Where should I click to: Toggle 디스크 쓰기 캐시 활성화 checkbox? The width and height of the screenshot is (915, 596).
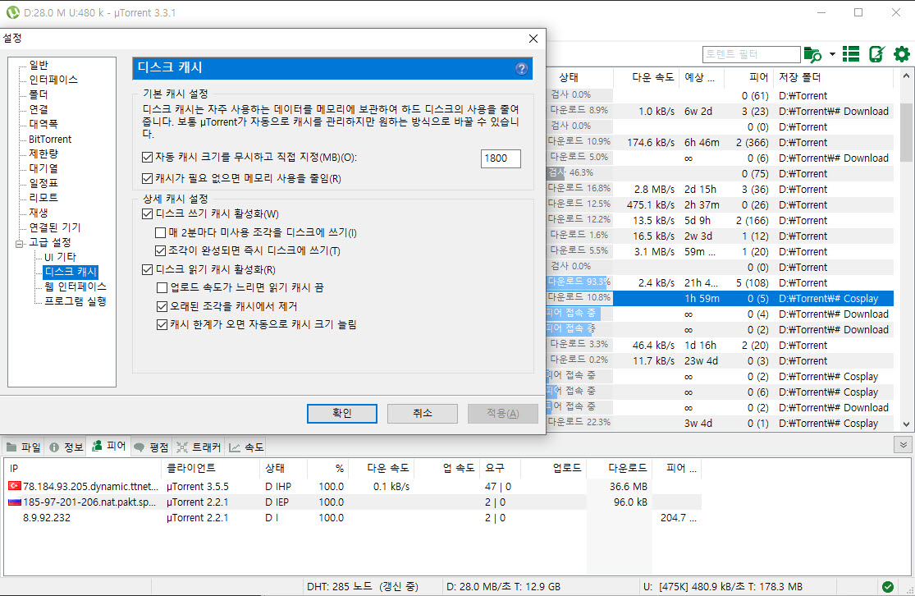click(x=148, y=214)
